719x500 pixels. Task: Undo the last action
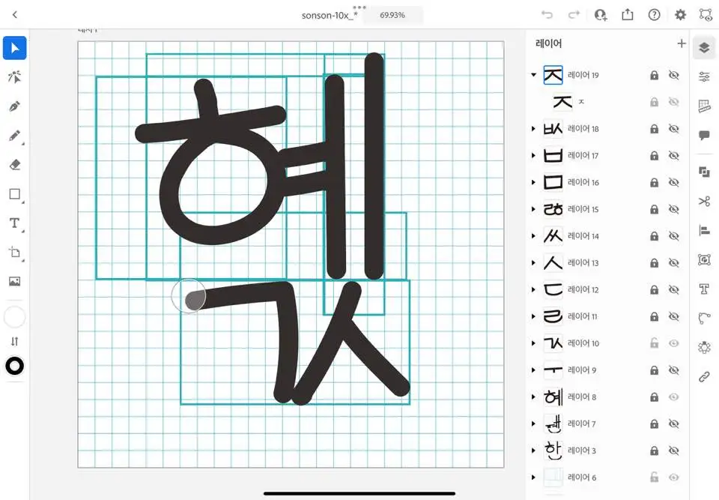pos(547,15)
